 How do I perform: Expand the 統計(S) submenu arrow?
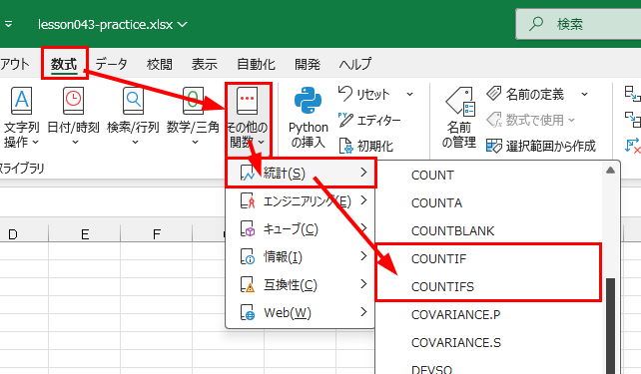[363, 173]
